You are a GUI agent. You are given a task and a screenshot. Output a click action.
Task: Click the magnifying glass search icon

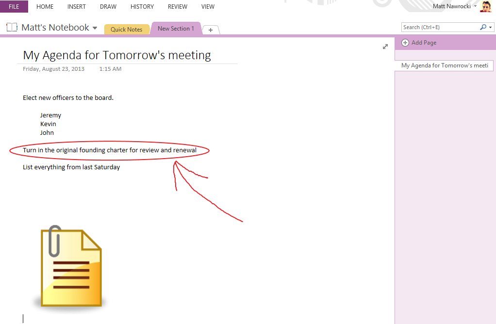tap(483, 27)
